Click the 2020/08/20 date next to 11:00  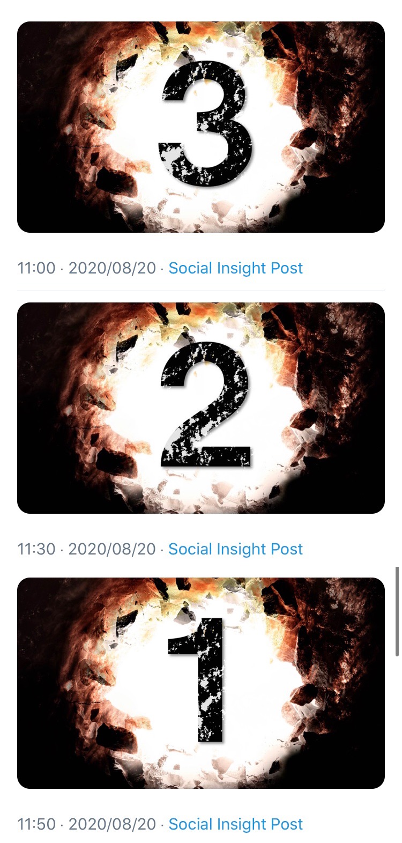112,268
